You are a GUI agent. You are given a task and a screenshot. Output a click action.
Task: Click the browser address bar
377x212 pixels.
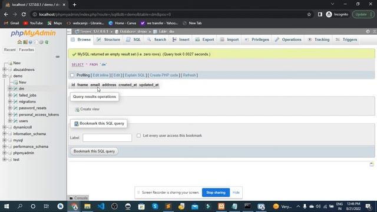coord(168,14)
